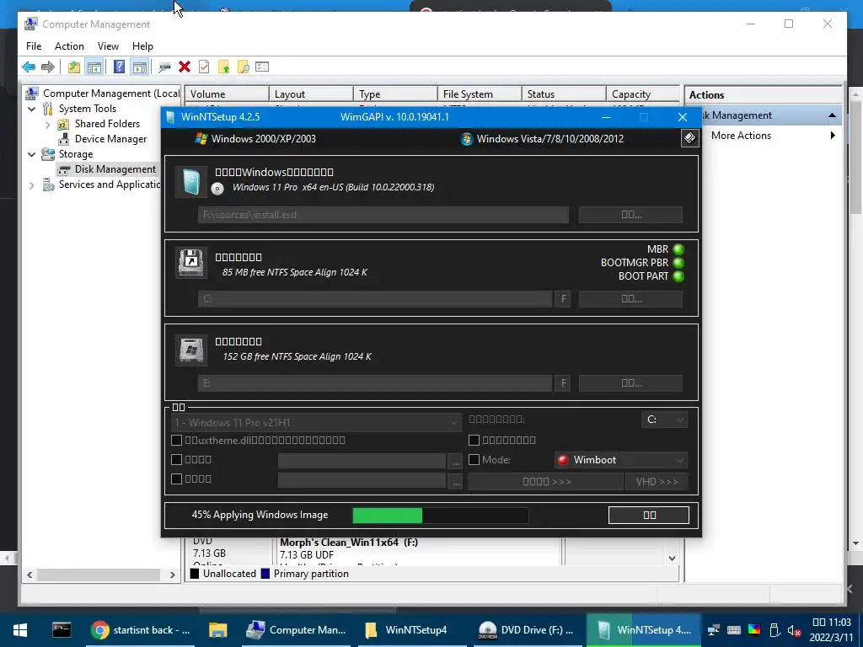
Task: Click the install.esd source path field
Action: (x=383, y=215)
